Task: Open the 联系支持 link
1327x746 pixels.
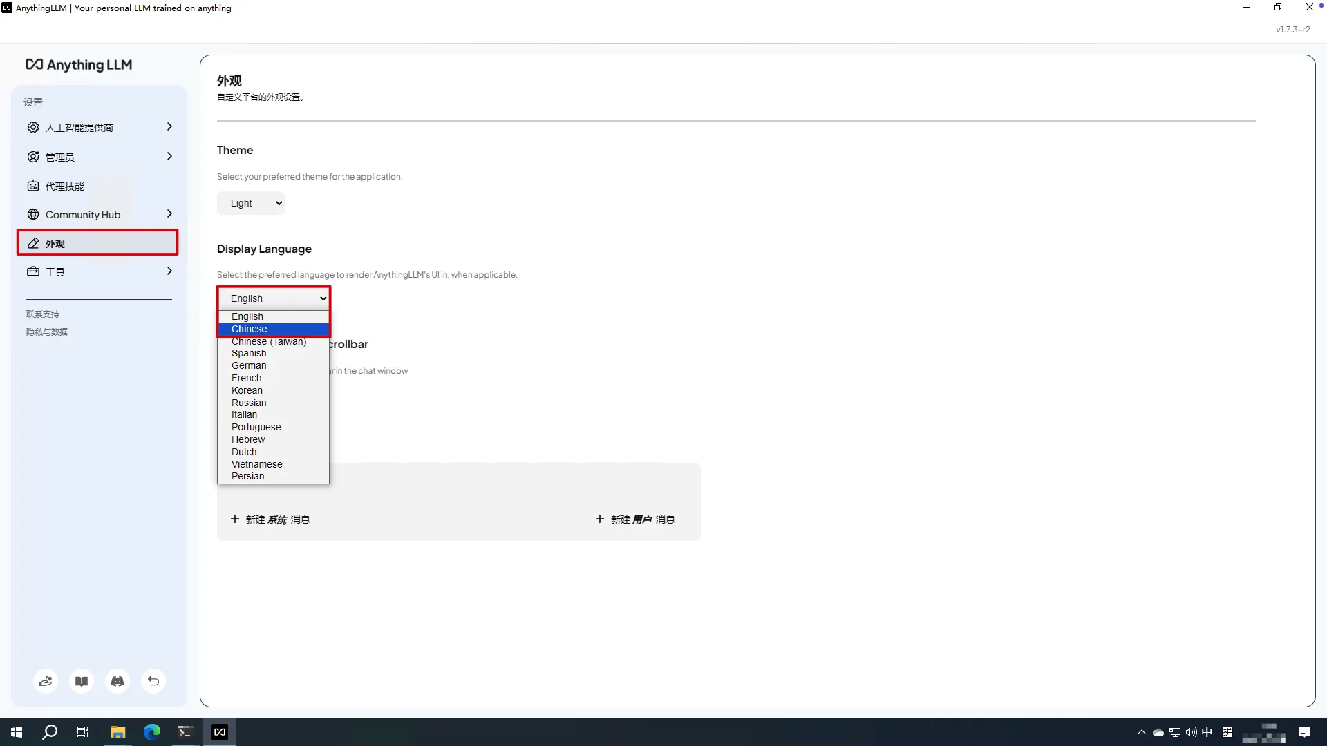Action: click(x=43, y=314)
